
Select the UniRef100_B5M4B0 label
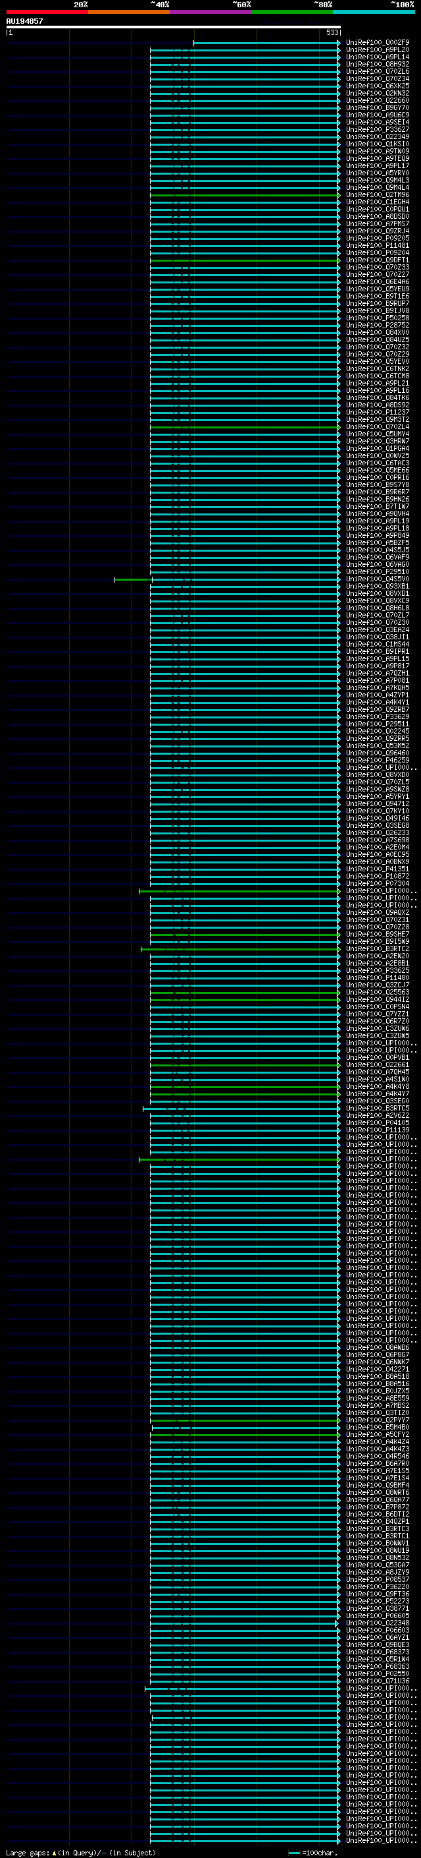click(x=377, y=1427)
